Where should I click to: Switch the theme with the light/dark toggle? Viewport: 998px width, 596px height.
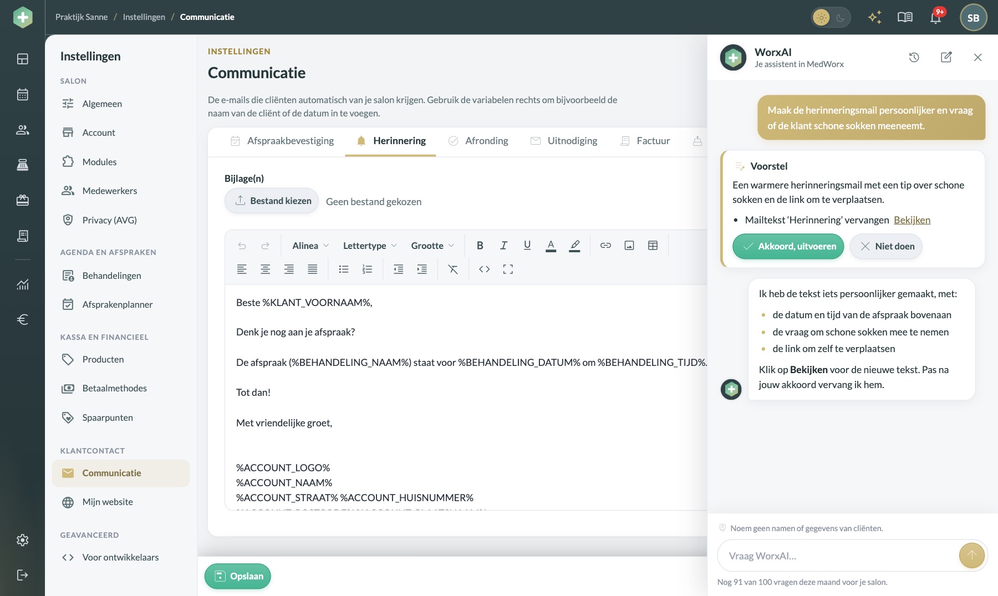(831, 18)
